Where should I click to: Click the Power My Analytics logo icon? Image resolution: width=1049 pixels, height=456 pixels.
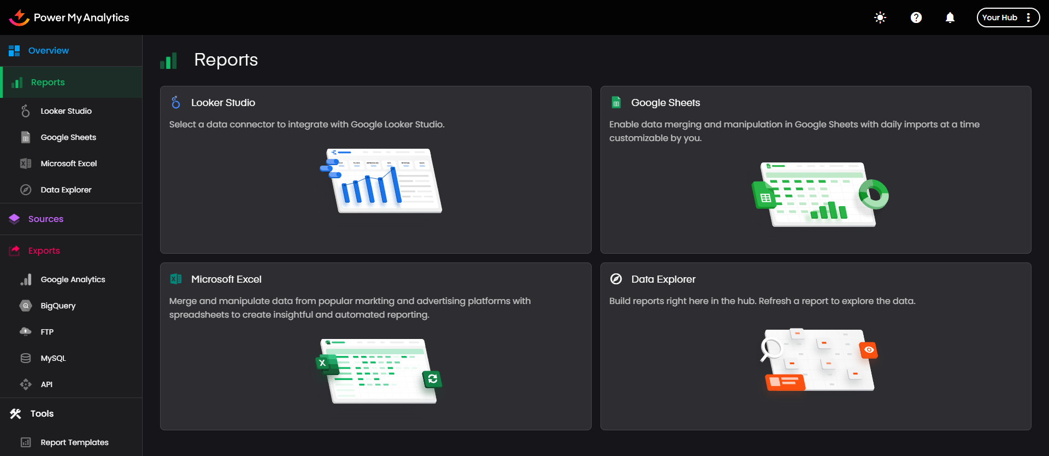tap(19, 17)
